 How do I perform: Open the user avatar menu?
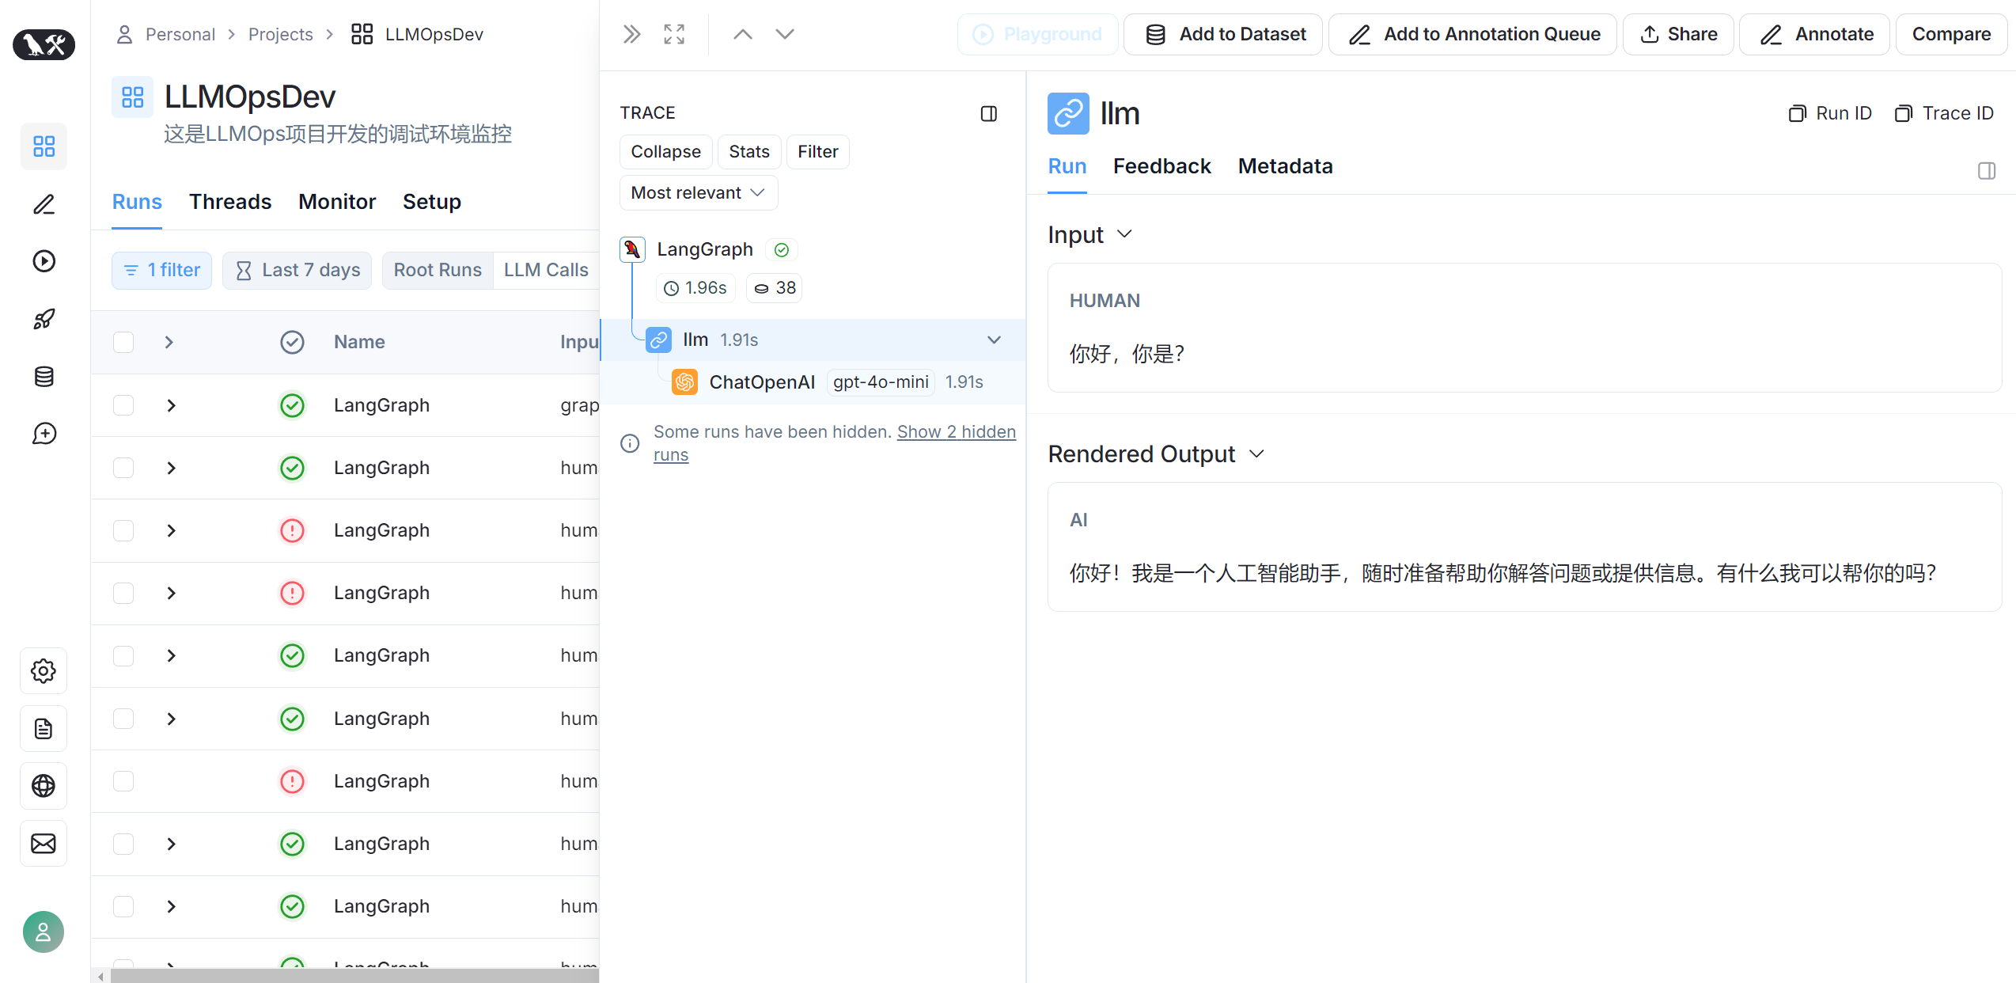click(44, 932)
